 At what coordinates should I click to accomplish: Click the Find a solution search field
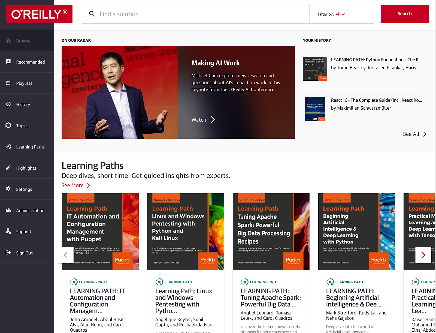tap(196, 14)
